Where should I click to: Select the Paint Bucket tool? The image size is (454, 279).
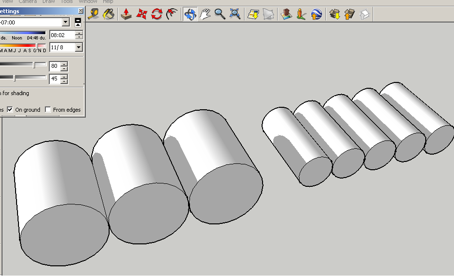click(109, 14)
